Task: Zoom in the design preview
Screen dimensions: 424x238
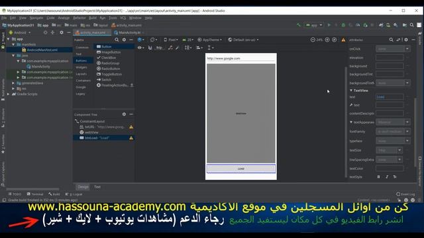Action: [327, 40]
